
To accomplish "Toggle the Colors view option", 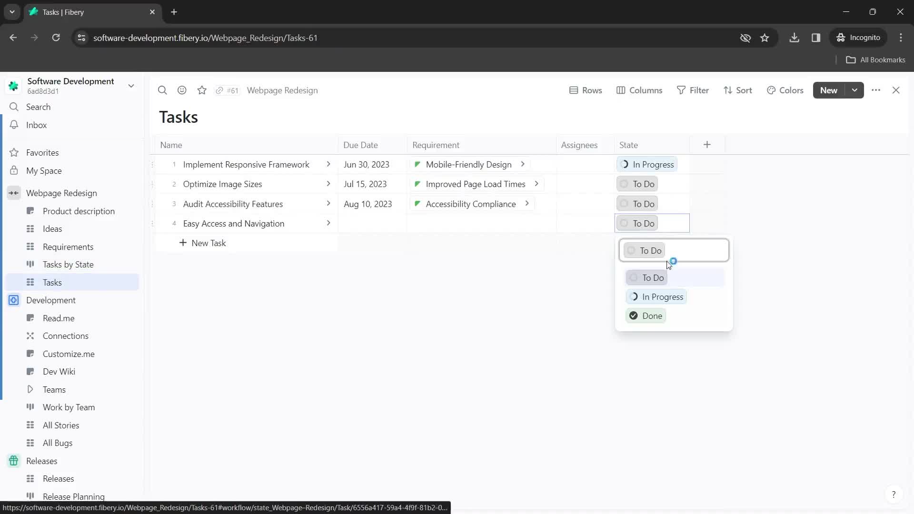I will [786, 90].
